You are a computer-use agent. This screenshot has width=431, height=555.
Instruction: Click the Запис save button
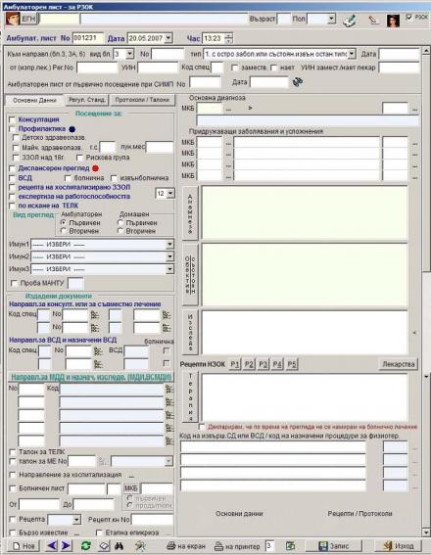pyautogui.click(x=334, y=546)
